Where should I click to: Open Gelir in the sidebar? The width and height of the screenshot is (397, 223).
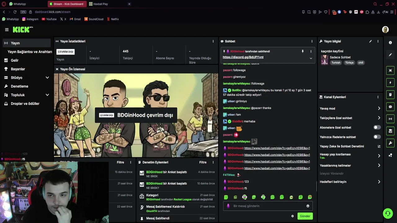click(26, 60)
